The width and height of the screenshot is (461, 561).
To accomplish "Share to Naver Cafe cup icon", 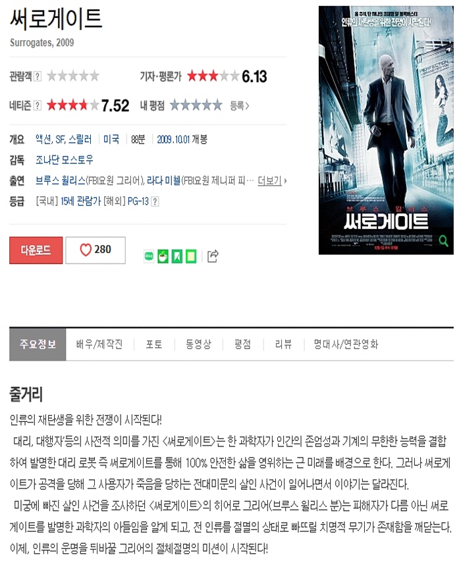I will click(163, 256).
